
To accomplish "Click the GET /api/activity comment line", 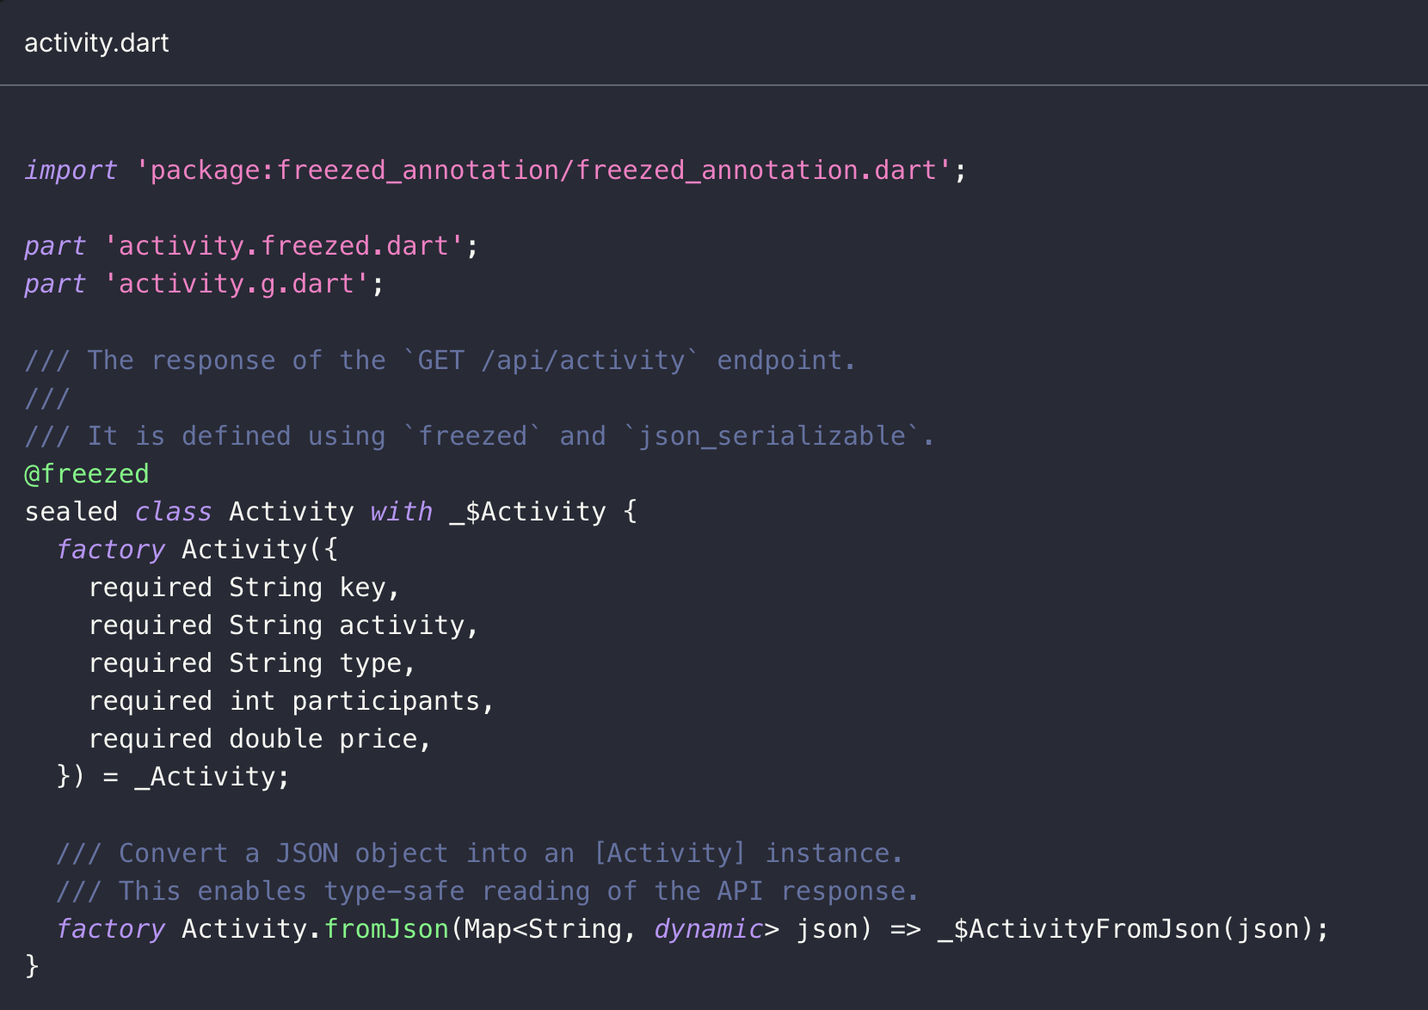I will tap(440, 360).
